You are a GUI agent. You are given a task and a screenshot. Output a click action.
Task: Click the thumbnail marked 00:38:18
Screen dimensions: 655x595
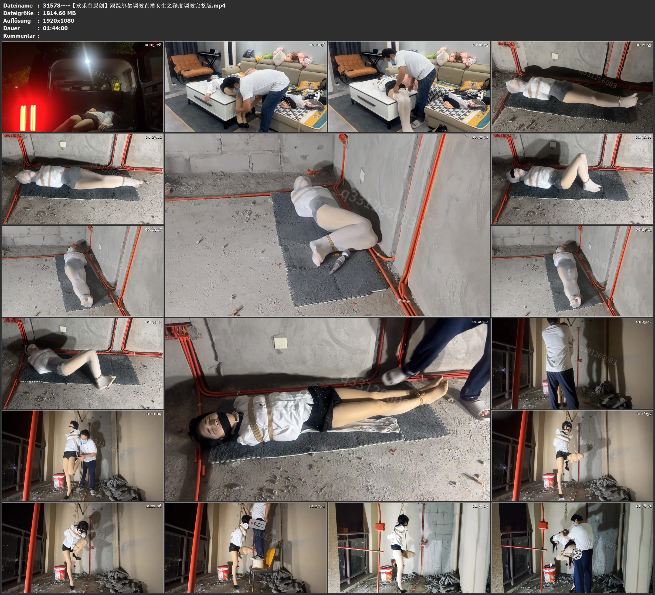pos(572,179)
